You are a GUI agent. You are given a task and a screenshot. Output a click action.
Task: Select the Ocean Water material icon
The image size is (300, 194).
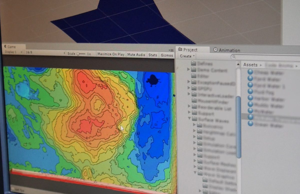(250, 123)
